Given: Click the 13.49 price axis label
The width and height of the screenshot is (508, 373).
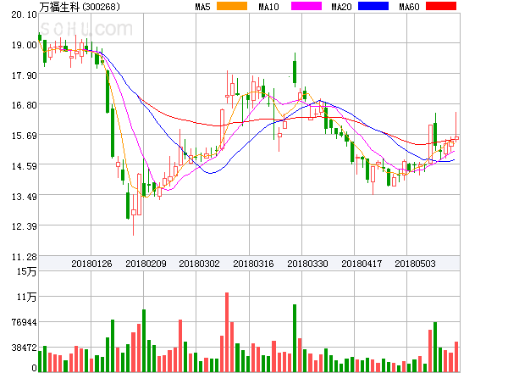Looking at the screenshot, I should click(25, 197).
